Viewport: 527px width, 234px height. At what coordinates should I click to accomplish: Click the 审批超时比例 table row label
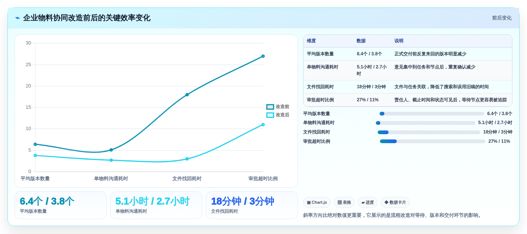(x=320, y=100)
